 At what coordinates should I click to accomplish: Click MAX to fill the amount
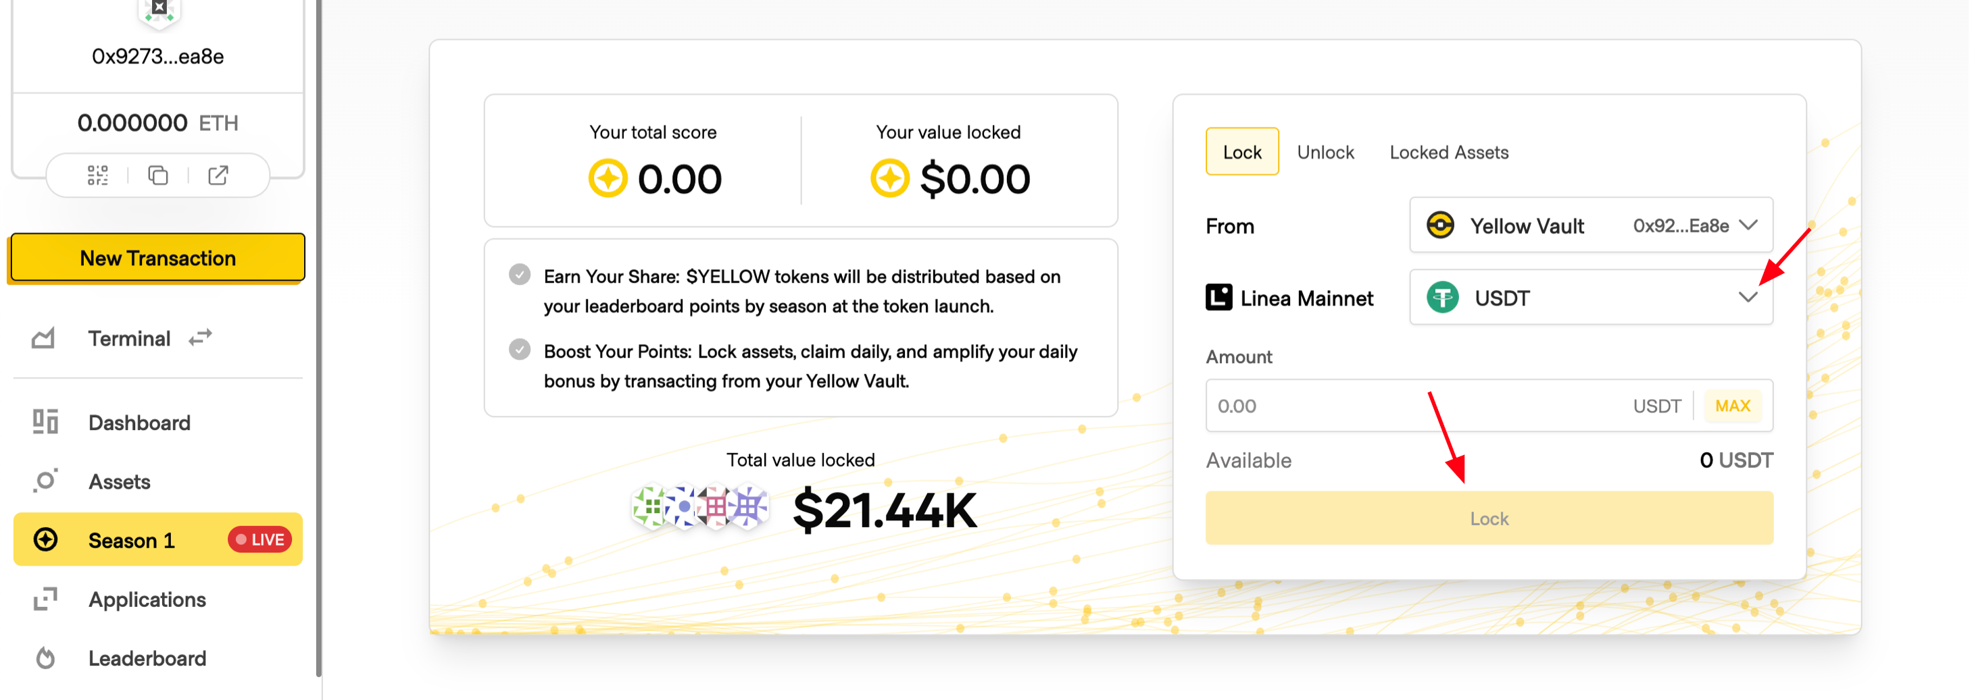click(x=1732, y=406)
